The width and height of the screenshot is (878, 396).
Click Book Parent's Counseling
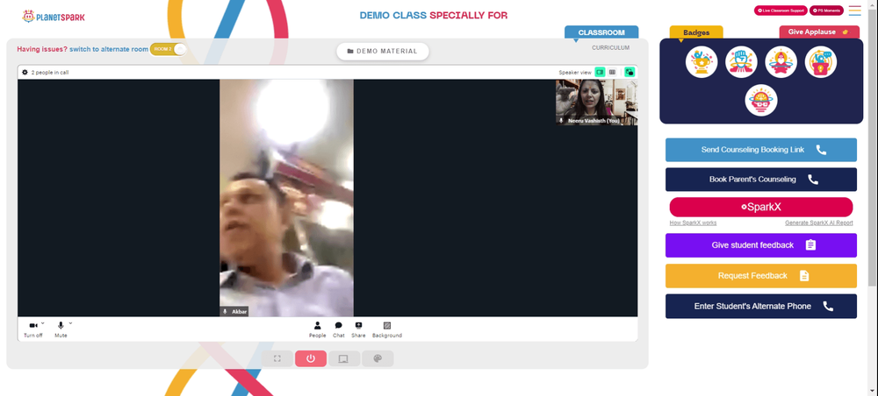pos(761,180)
